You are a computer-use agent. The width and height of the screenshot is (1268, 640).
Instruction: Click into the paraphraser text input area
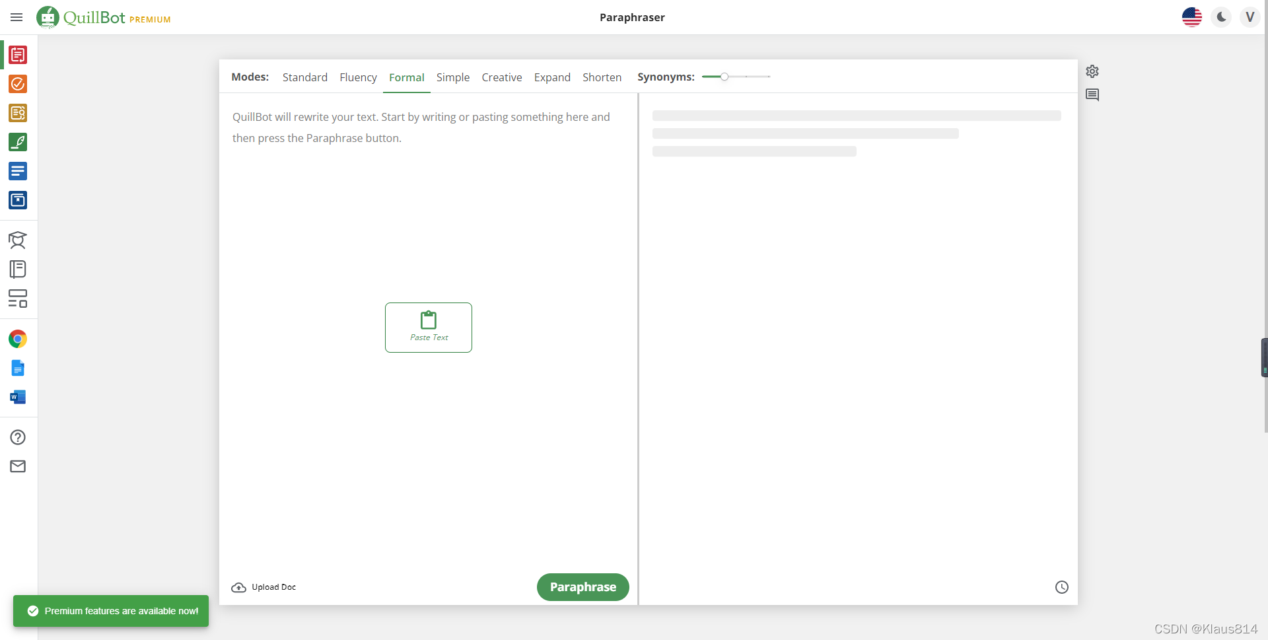click(x=428, y=330)
